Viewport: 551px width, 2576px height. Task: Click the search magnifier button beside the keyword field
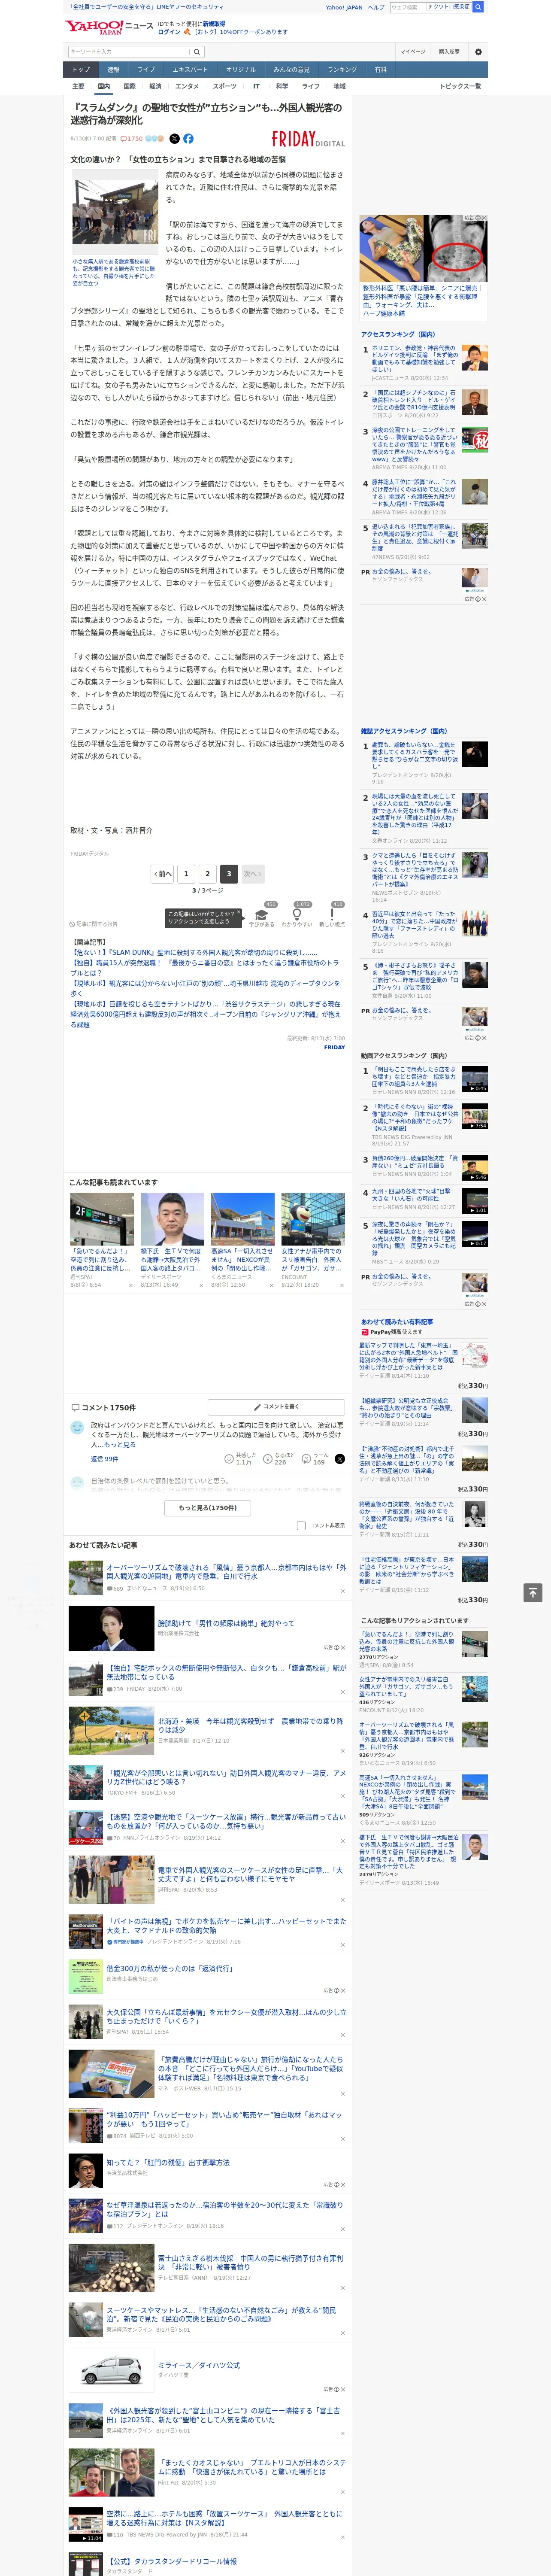[x=197, y=52]
